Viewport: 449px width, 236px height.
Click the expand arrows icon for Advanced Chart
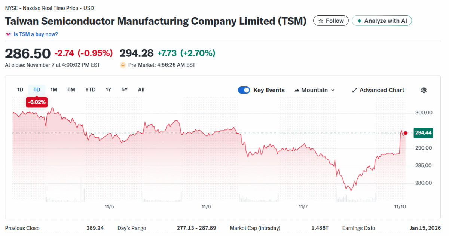355,90
